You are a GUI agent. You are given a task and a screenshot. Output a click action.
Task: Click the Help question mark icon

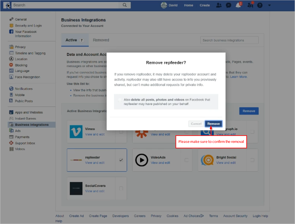(x=260, y=5)
